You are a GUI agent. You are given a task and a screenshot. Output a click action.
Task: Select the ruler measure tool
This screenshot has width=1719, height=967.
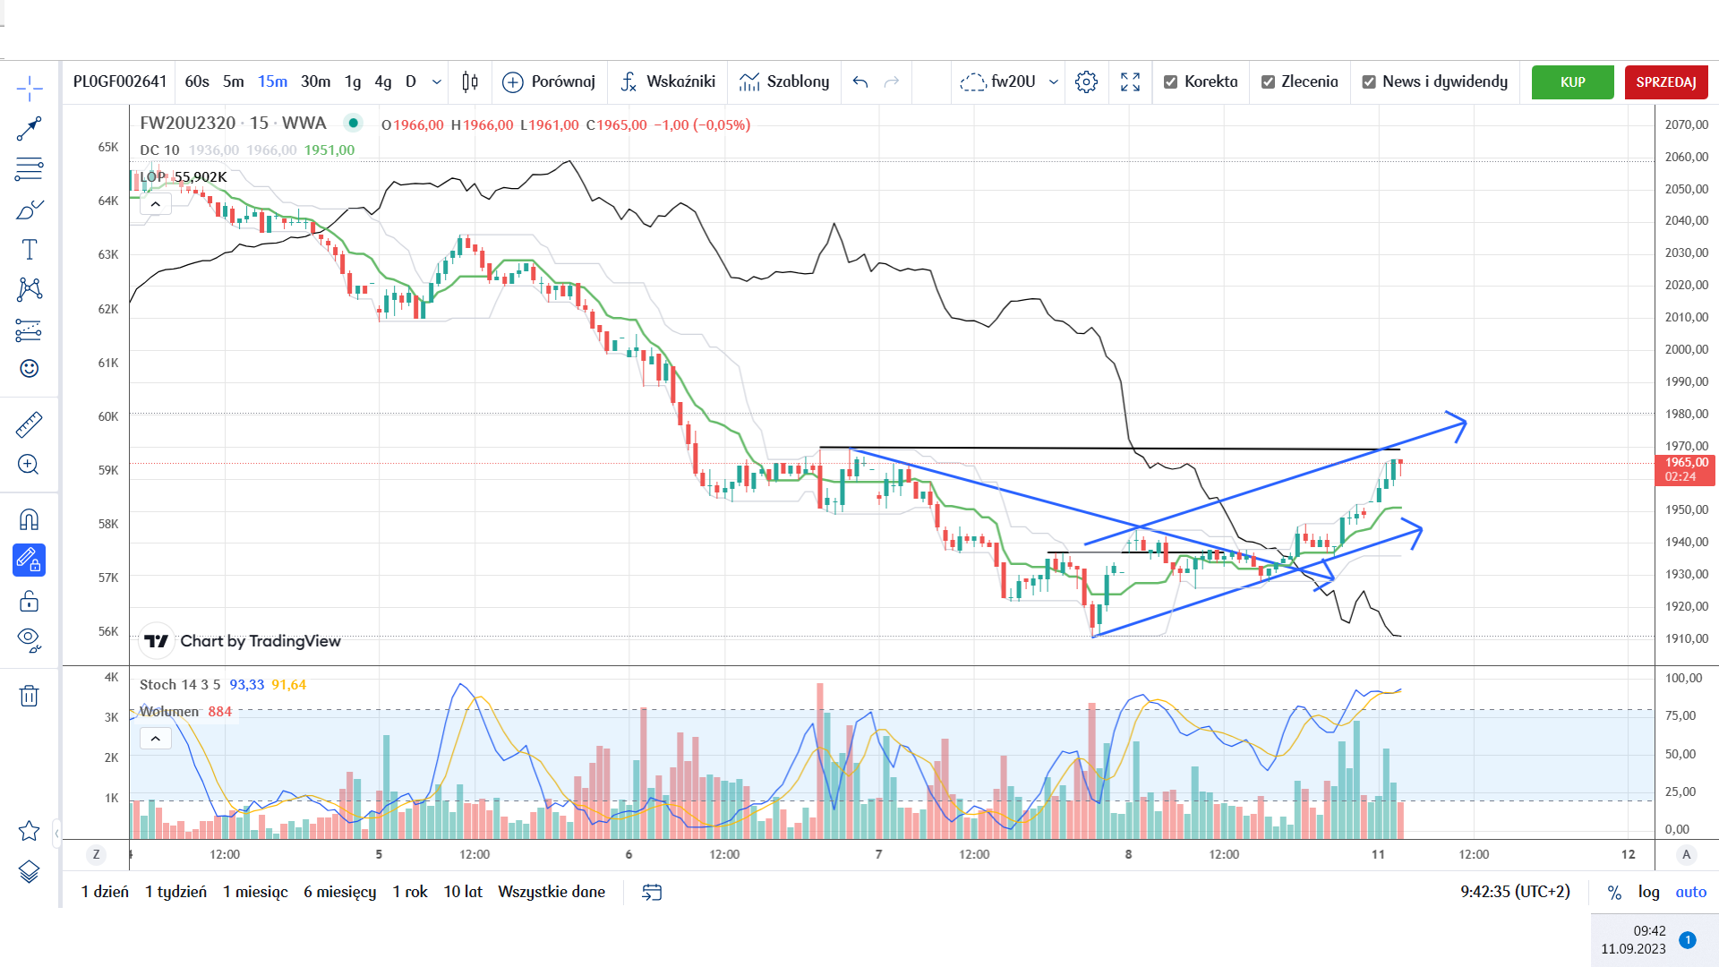pos(30,424)
